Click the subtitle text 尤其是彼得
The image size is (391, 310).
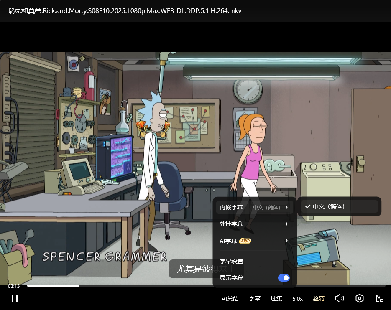[197, 269]
